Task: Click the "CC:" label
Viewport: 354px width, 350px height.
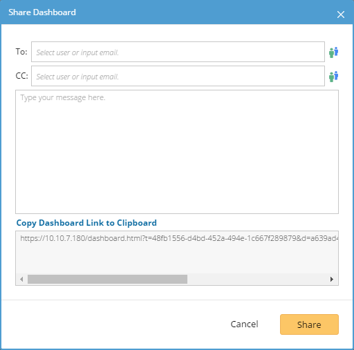Action: click(x=22, y=76)
